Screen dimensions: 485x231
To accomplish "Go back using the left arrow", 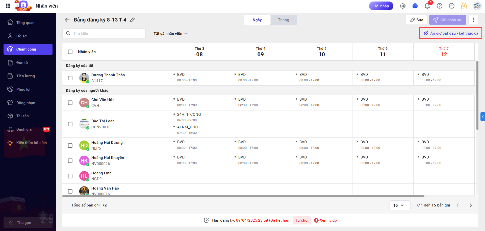I will tap(67, 20).
